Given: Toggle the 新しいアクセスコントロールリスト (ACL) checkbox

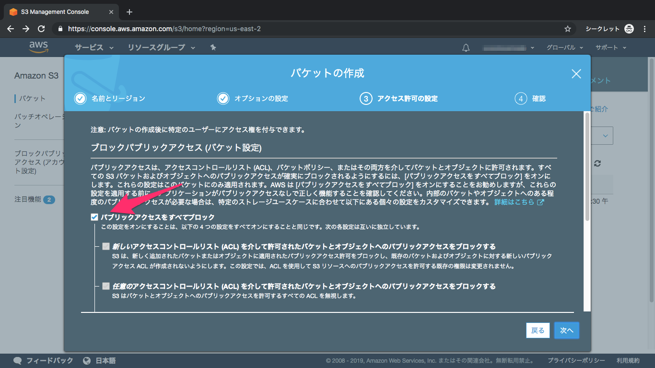Looking at the screenshot, I should [106, 247].
